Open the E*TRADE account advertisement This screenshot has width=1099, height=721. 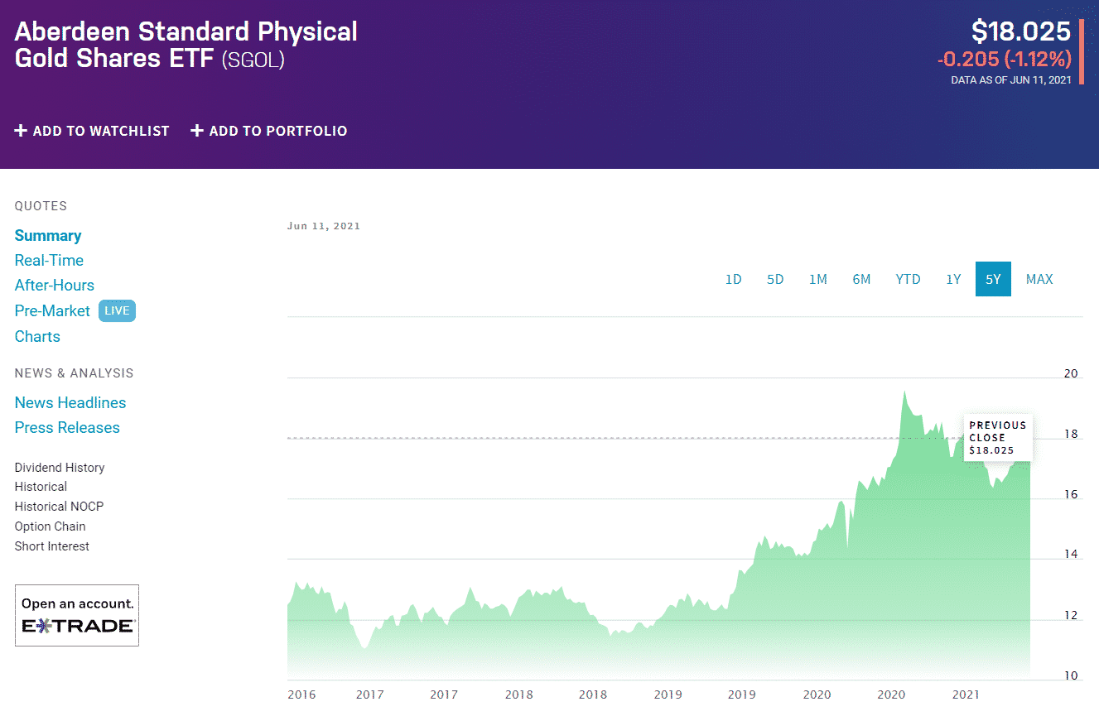pyautogui.click(x=77, y=615)
